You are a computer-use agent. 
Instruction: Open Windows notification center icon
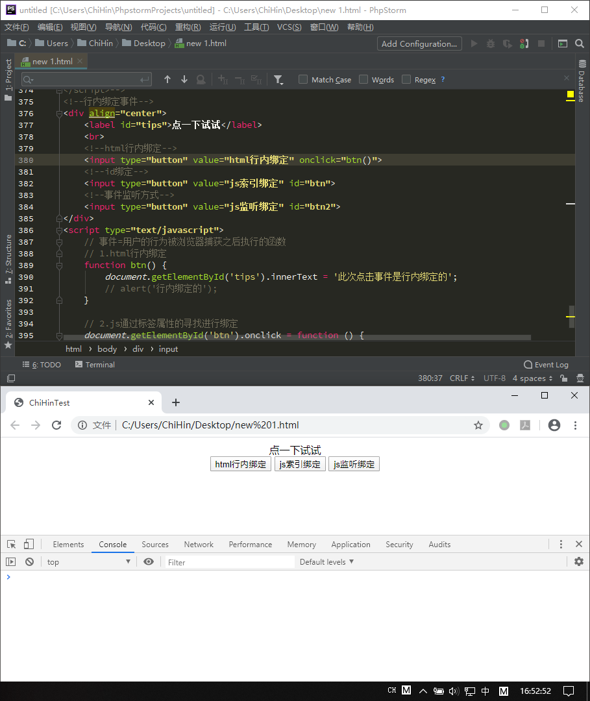click(568, 691)
